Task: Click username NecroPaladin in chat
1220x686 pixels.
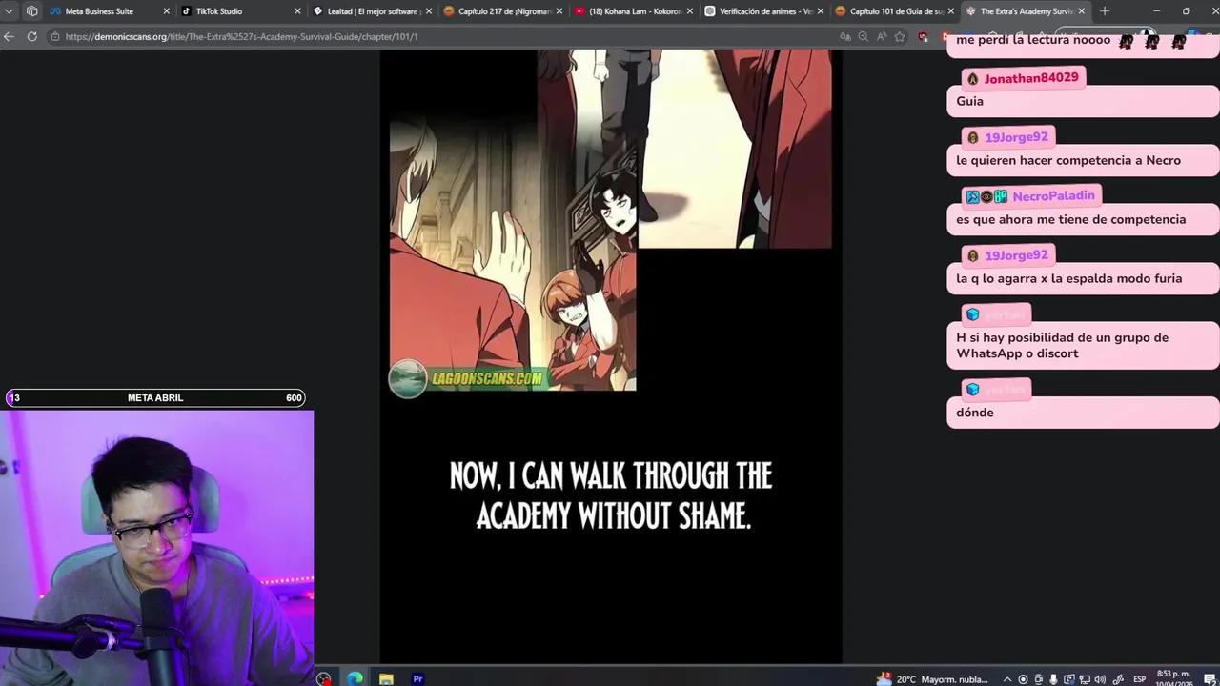Action: [x=1053, y=196]
